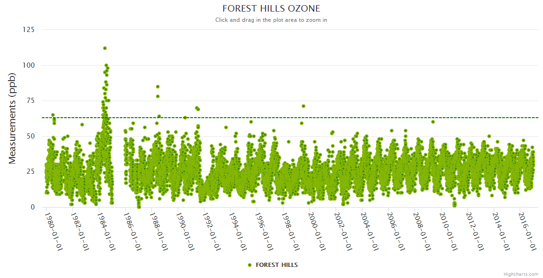
Task: Click the isolated 58 ppb point near 1982
Action: 82,125
